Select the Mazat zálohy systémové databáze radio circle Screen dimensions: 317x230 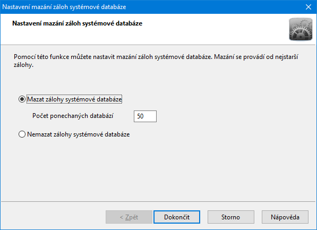click(x=22, y=99)
